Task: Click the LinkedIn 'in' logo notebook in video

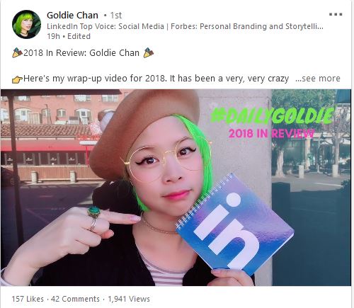Action: pos(235,224)
